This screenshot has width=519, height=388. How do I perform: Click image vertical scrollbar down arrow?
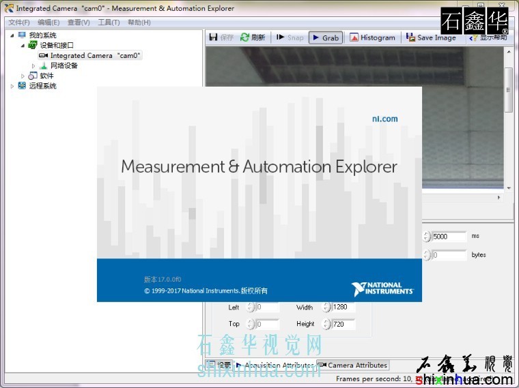(x=509, y=188)
